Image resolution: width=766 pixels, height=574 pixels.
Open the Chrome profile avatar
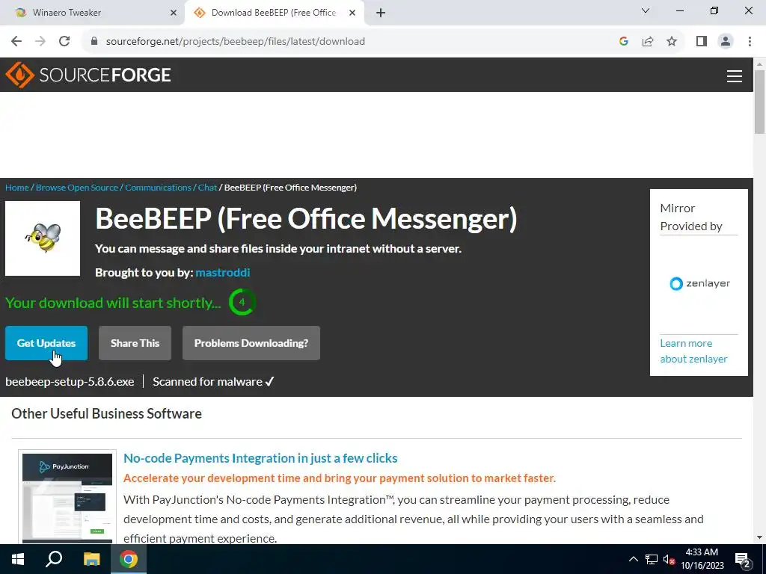pos(726,41)
